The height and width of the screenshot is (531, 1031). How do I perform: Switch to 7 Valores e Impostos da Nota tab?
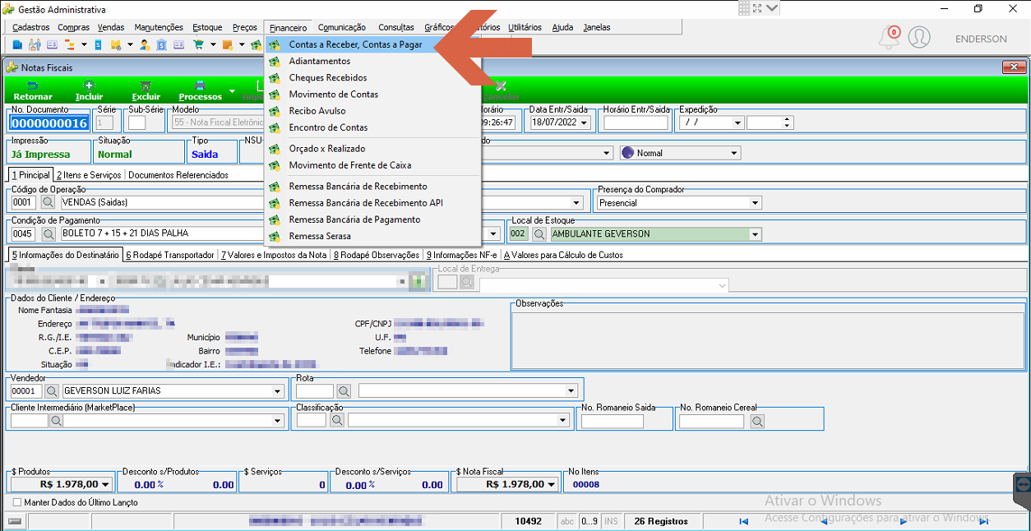pyautogui.click(x=274, y=255)
